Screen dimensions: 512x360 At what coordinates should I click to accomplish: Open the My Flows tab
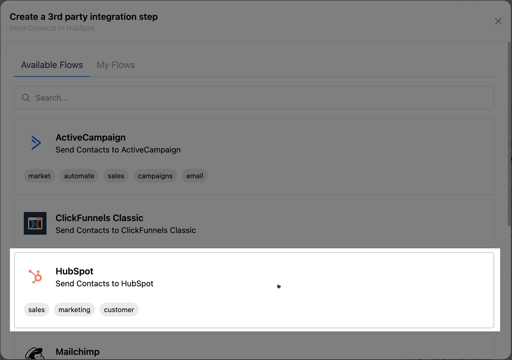coord(116,65)
